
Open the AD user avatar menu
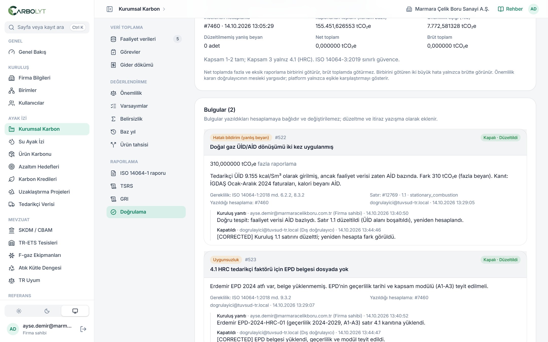point(534,9)
